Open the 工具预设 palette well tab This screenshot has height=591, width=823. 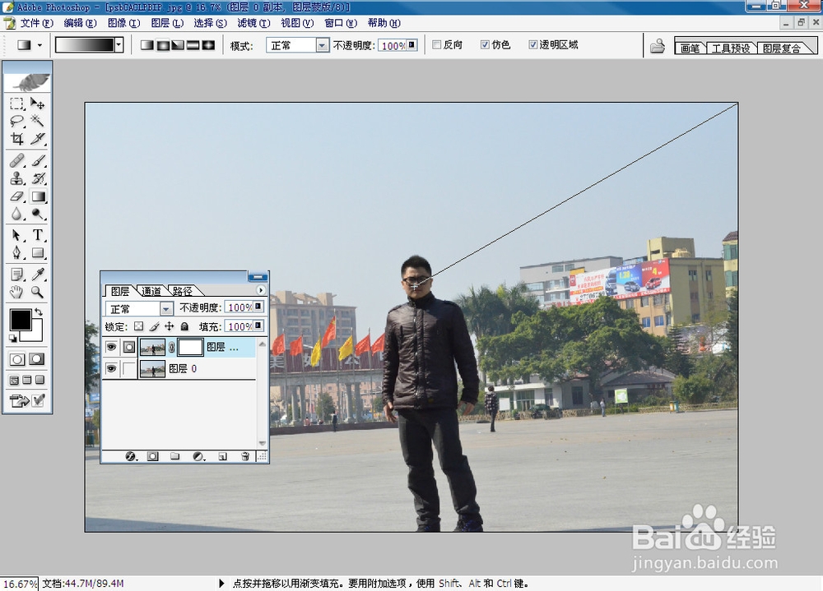(731, 48)
